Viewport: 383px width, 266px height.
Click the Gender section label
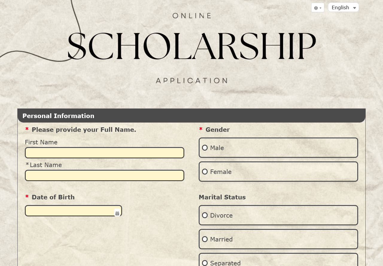[x=218, y=130]
